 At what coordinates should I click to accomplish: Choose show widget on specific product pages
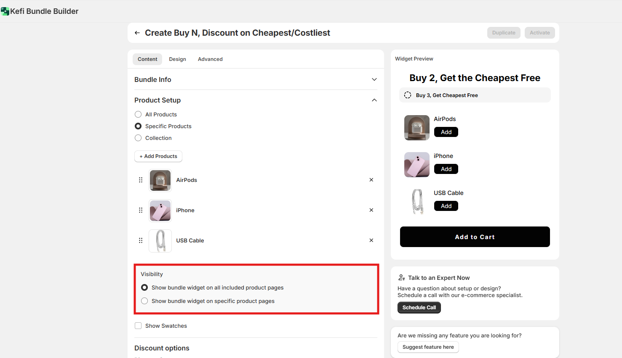pos(144,301)
